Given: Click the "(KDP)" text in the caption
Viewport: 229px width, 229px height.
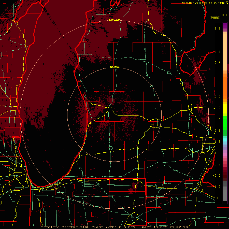Looking at the screenshot, I should click(111, 227).
